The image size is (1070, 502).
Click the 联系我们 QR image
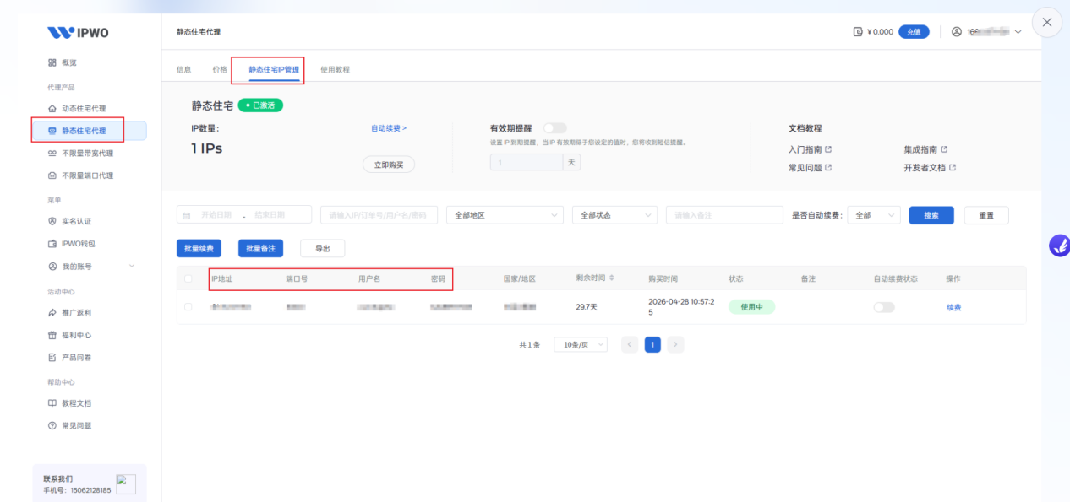(x=126, y=483)
